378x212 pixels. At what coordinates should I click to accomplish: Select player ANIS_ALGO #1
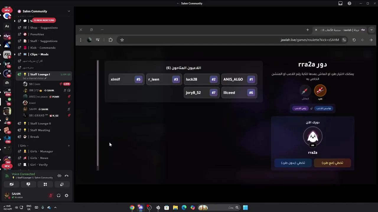[239, 79]
